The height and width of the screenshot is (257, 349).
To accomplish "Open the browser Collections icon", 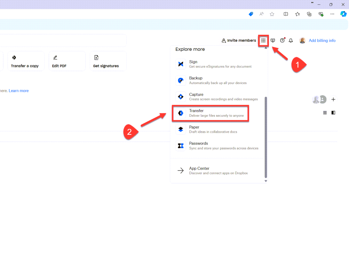I will point(309,14).
